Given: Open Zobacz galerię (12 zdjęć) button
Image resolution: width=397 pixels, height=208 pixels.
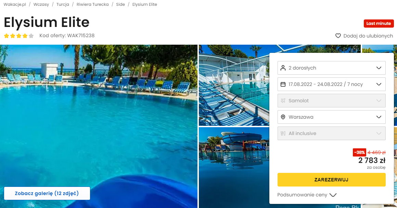Looking at the screenshot, I should (x=47, y=193).
